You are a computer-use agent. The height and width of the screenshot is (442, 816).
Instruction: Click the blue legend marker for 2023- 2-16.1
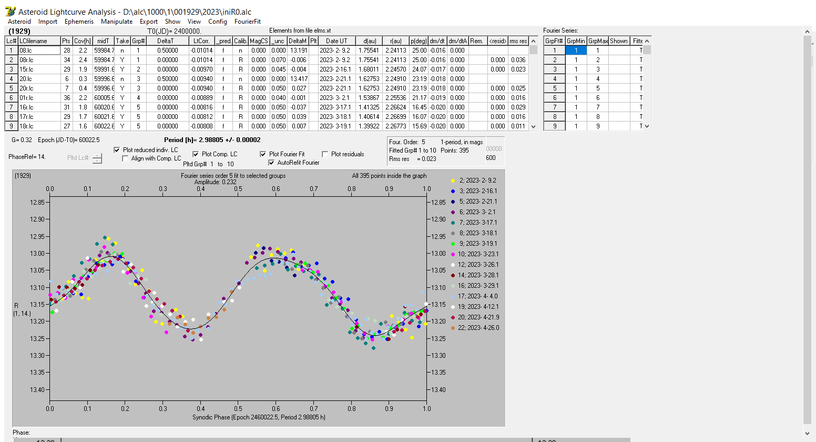coord(453,191)
